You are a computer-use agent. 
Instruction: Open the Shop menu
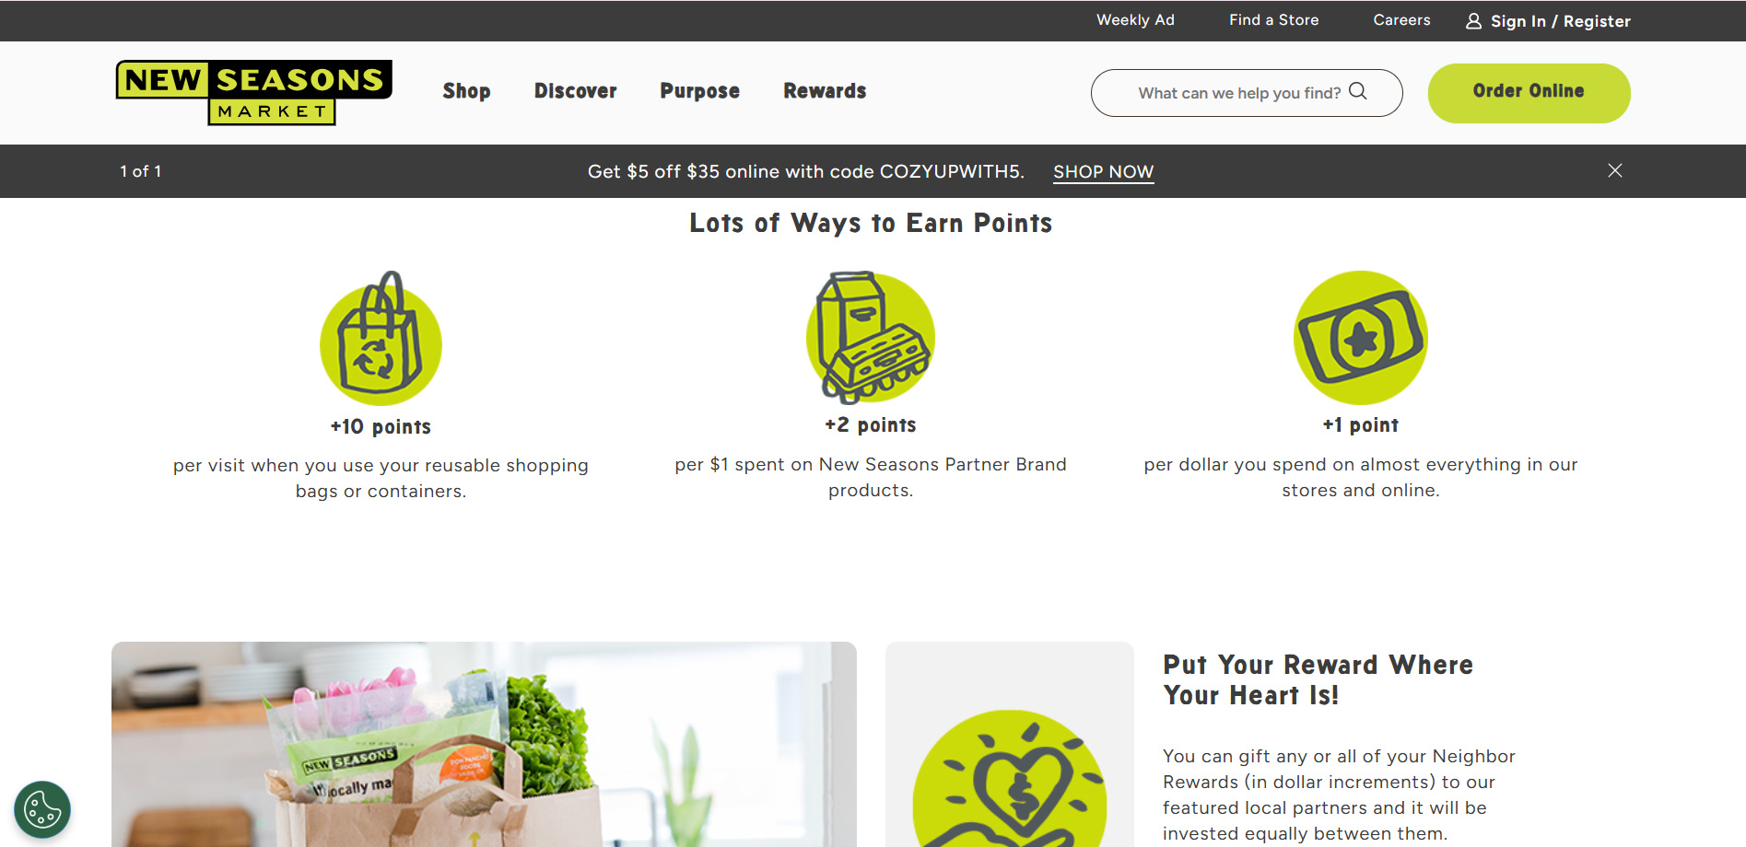coord(466,91)
